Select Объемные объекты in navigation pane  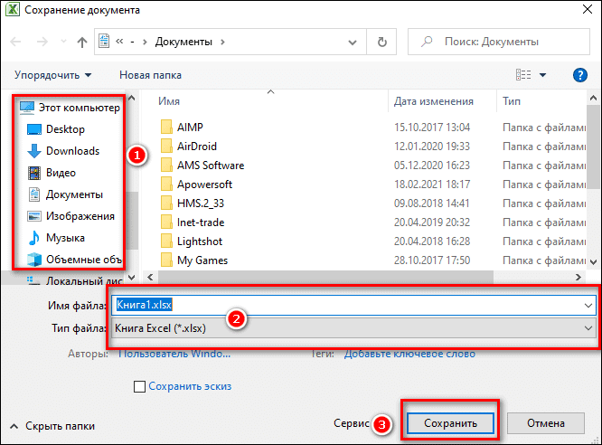pos(74,260)
